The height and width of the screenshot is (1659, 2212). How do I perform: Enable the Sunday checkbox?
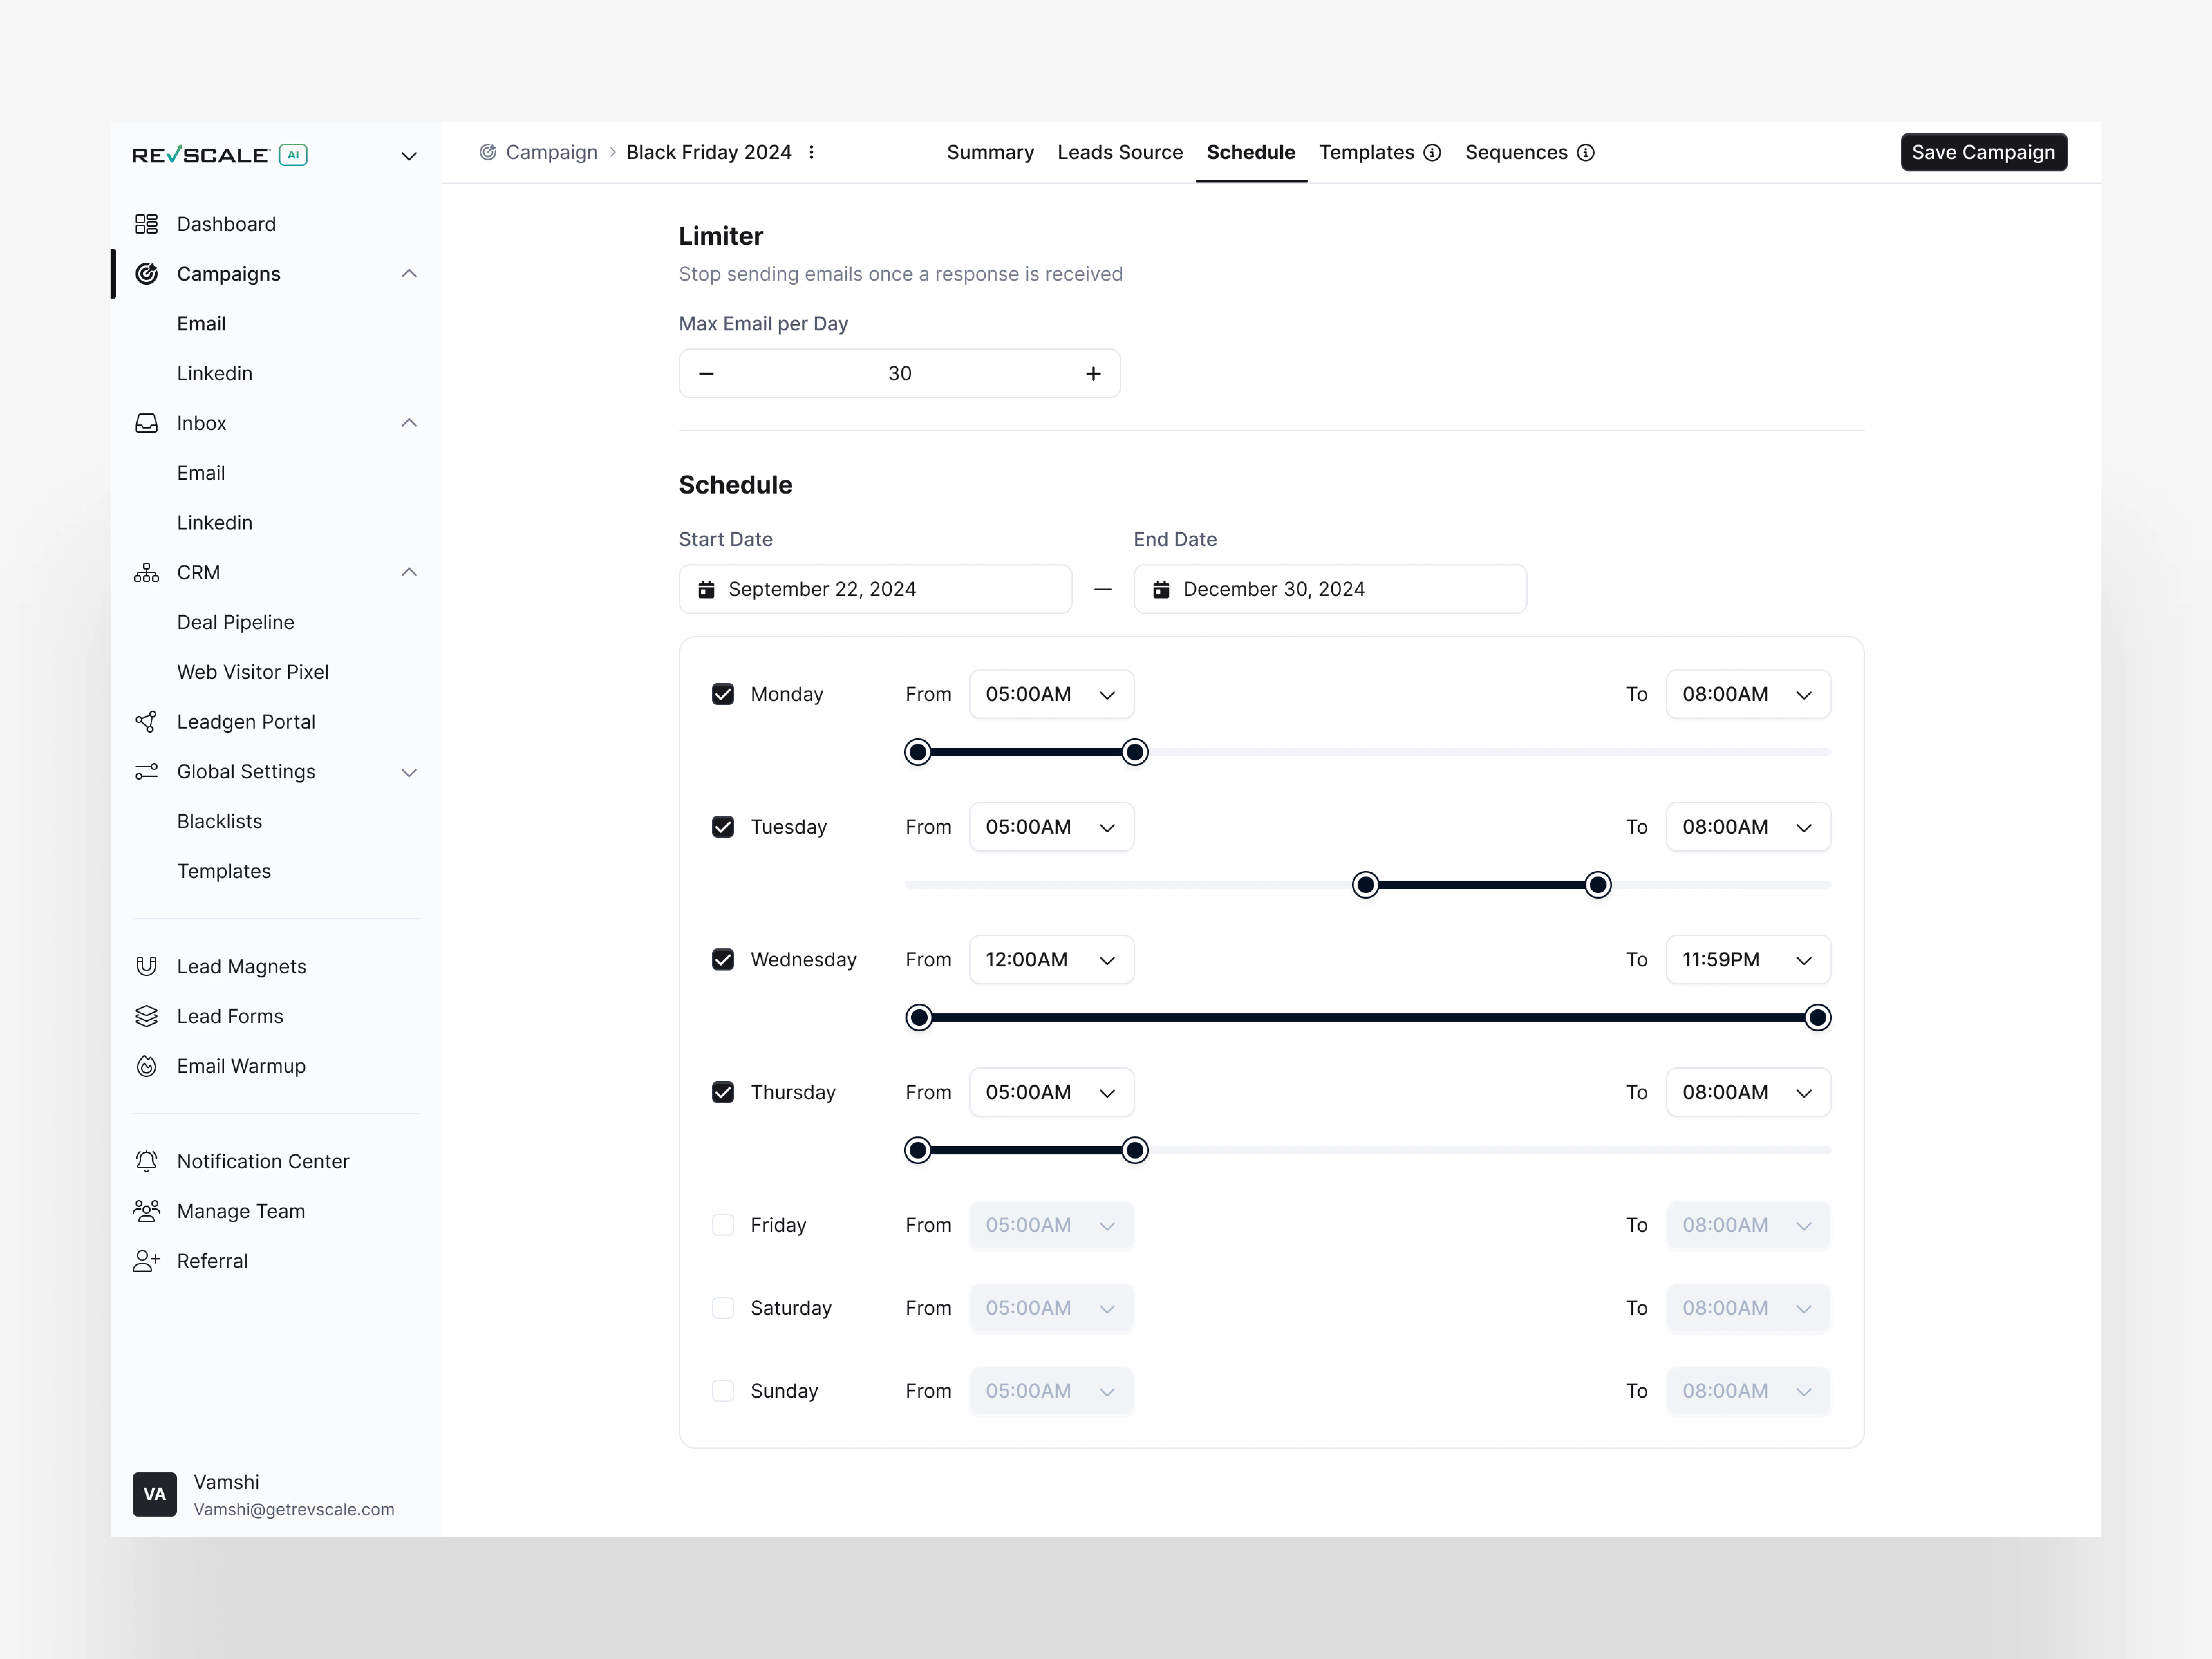tap(723, 1391)
